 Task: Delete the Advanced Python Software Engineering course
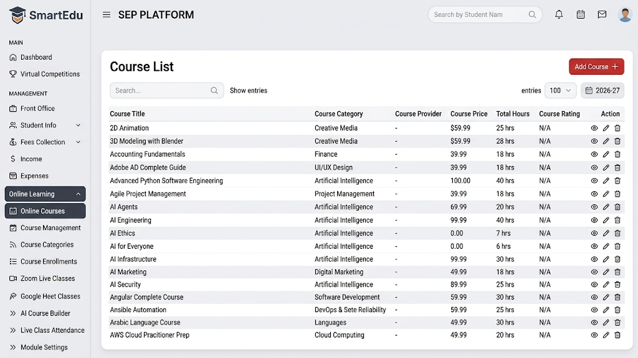(x=617, y=181)
